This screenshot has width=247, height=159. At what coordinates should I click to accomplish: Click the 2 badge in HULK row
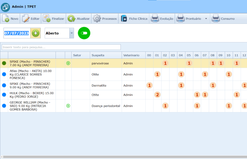coord(157,95)
